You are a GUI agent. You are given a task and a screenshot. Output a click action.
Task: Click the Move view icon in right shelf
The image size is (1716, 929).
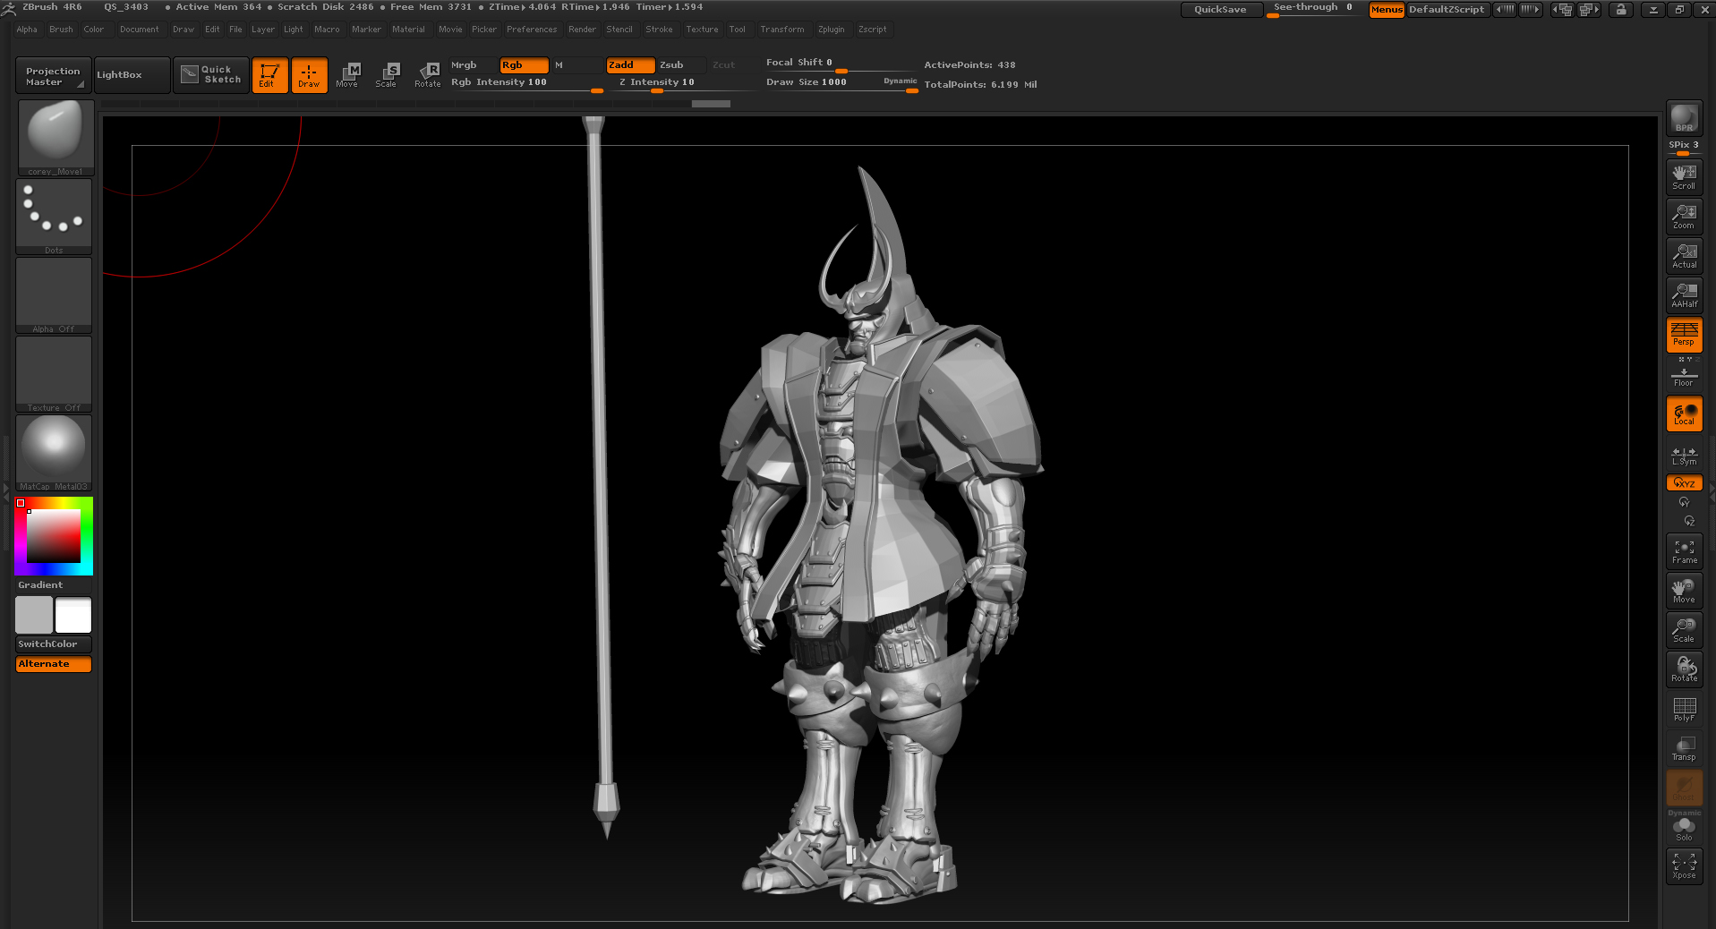click(x=1684, y=591)
